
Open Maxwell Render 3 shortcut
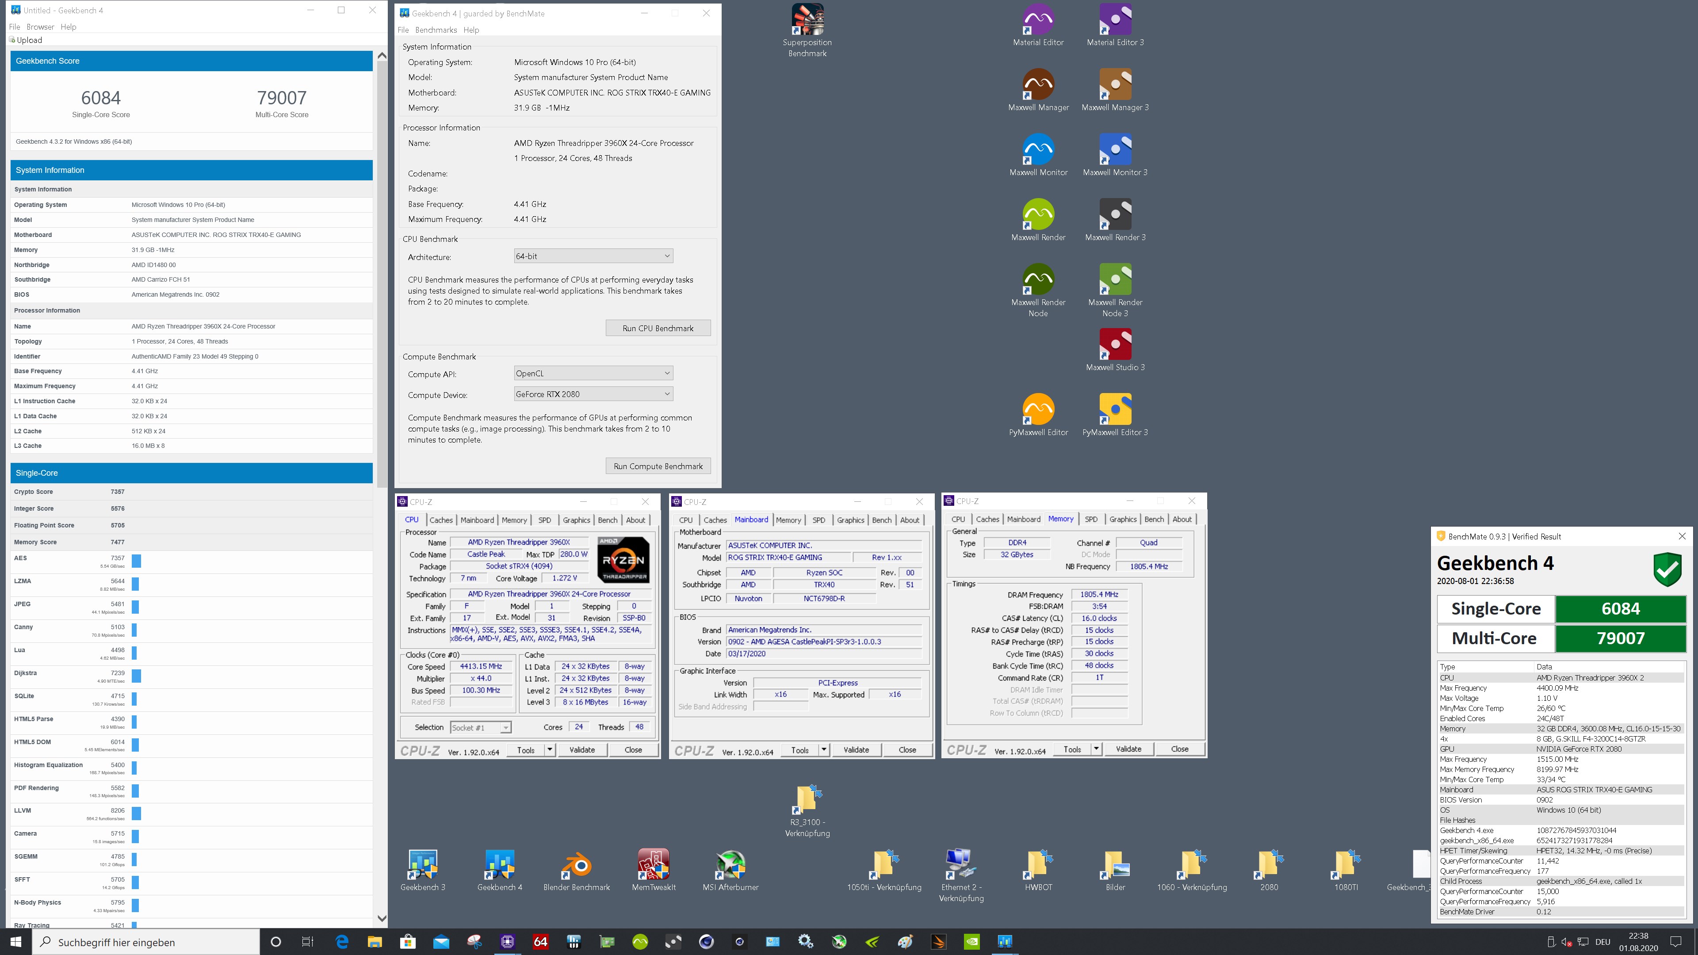pyautogui.click(x=1115, y=220)
